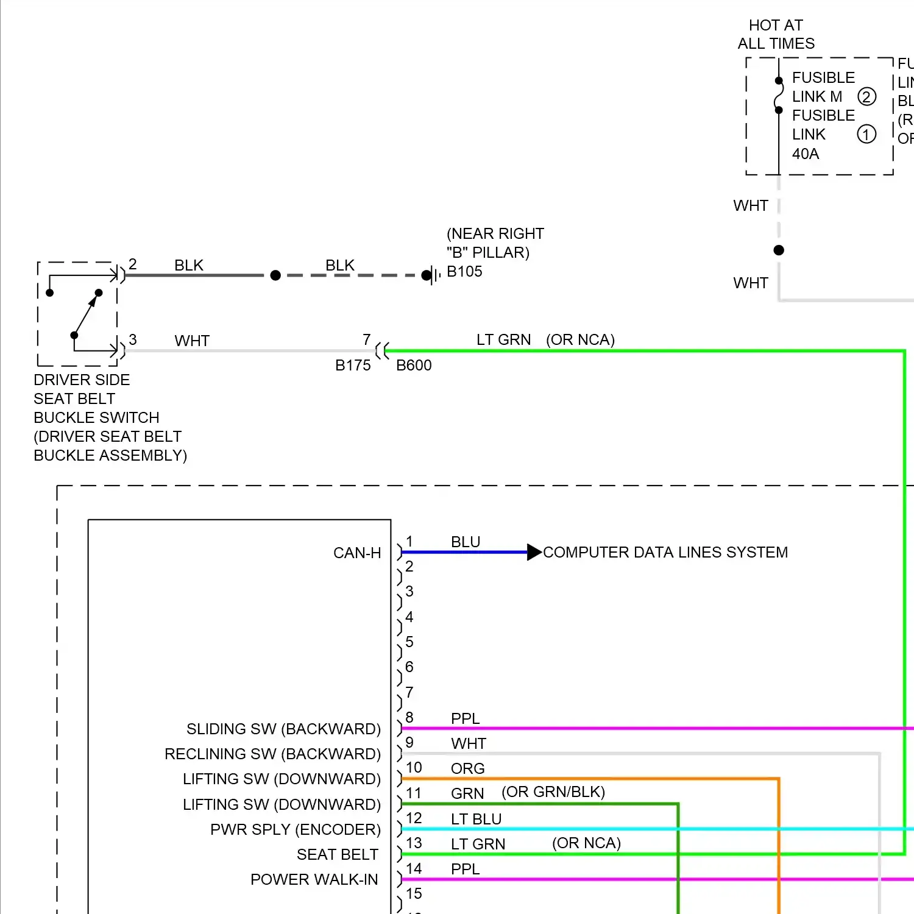
Task: Click connector label B175
Action: click(x=353, y=366)
